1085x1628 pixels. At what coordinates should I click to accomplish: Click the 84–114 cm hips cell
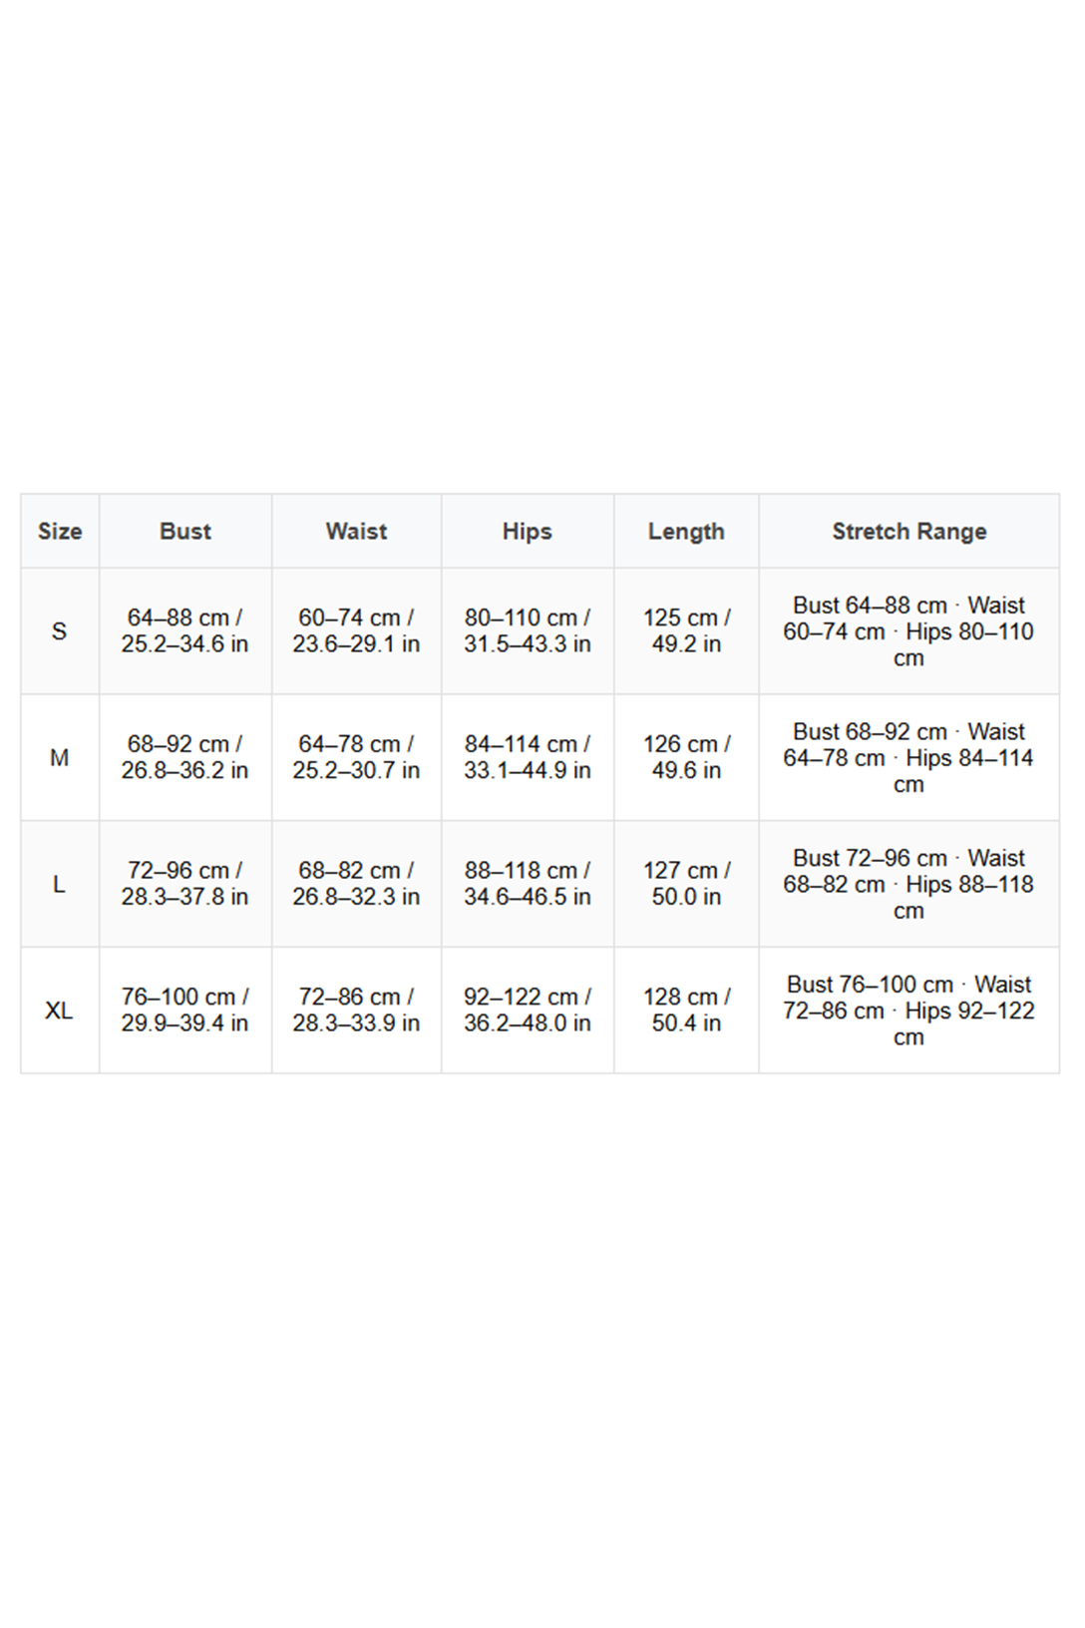tap(527, 758)
